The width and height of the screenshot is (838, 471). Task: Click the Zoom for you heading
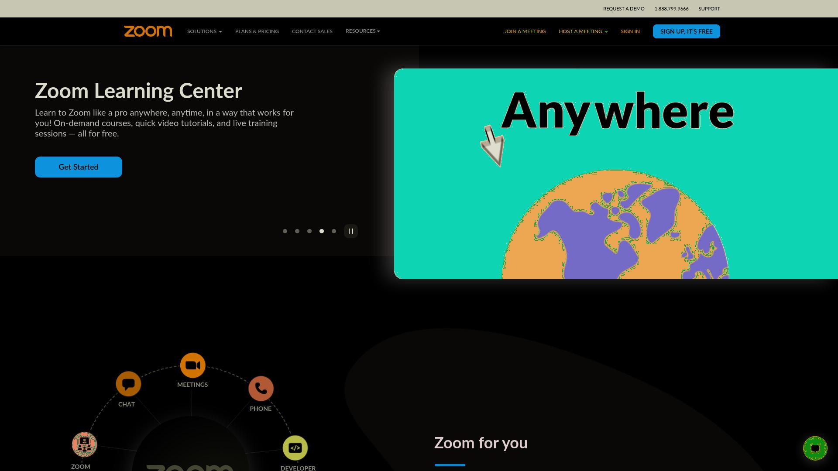[481, 443]
